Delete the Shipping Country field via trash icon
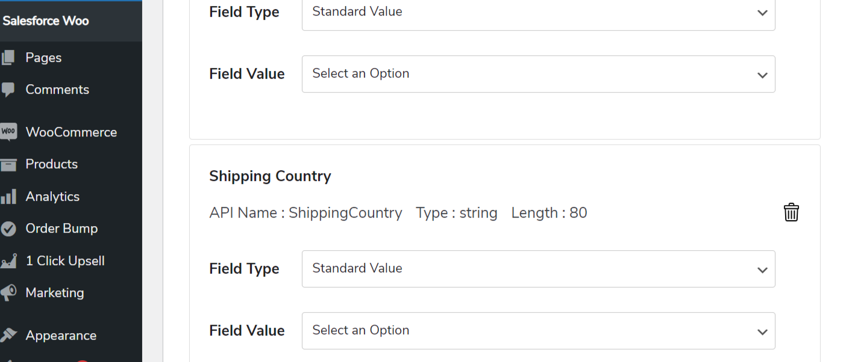Screen dimensions: 843x362 coord(791,212)
